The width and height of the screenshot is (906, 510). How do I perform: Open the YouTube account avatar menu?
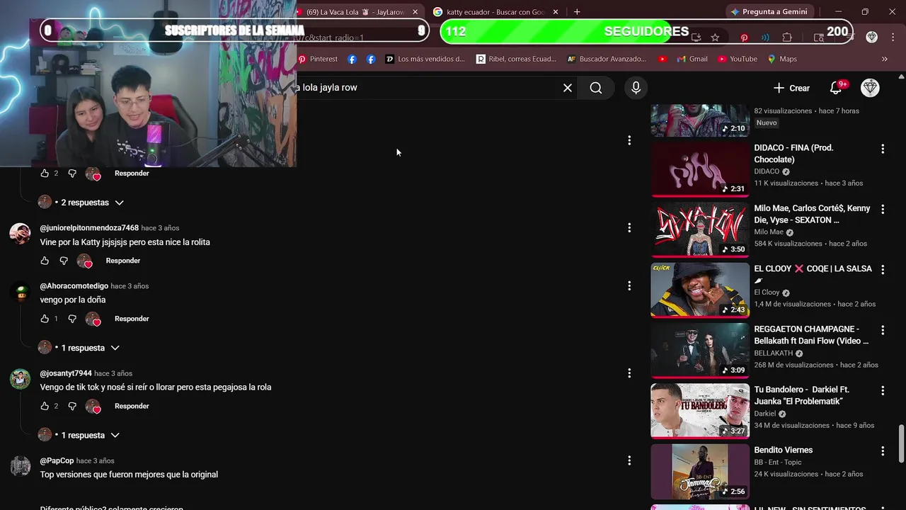(x=870, y=88)
